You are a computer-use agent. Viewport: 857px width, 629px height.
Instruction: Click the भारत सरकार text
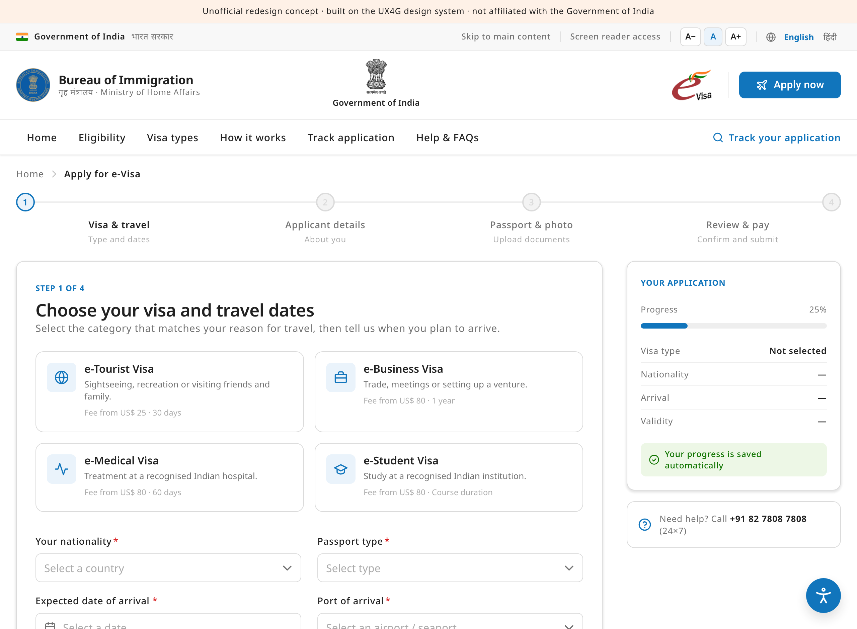click(152, 36)
